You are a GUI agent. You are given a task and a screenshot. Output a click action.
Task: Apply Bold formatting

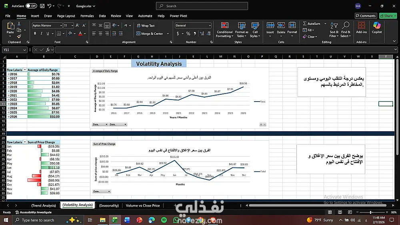35,34
